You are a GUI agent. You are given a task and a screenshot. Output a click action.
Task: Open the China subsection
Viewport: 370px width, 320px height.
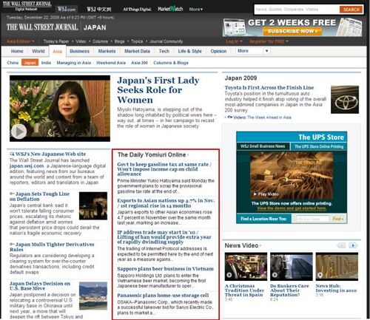point(13,63)
